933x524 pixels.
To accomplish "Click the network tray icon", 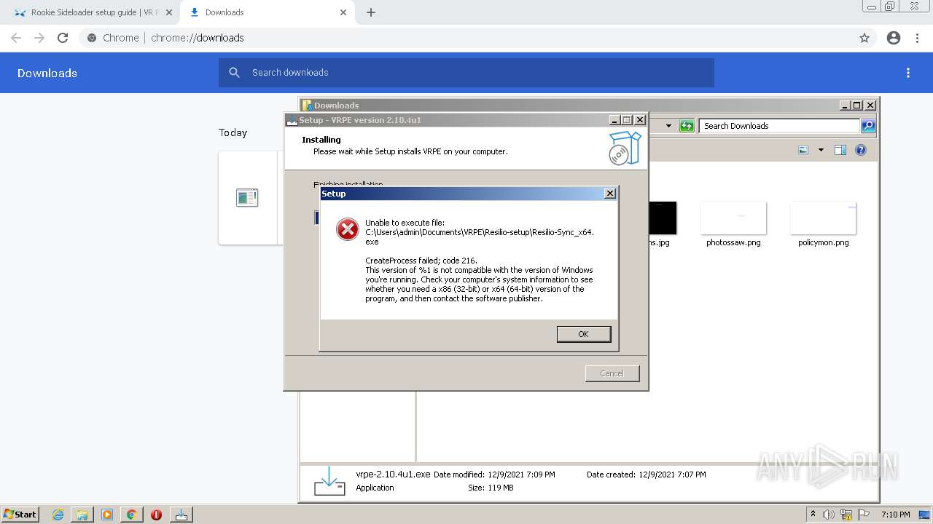I will (846, 515).
